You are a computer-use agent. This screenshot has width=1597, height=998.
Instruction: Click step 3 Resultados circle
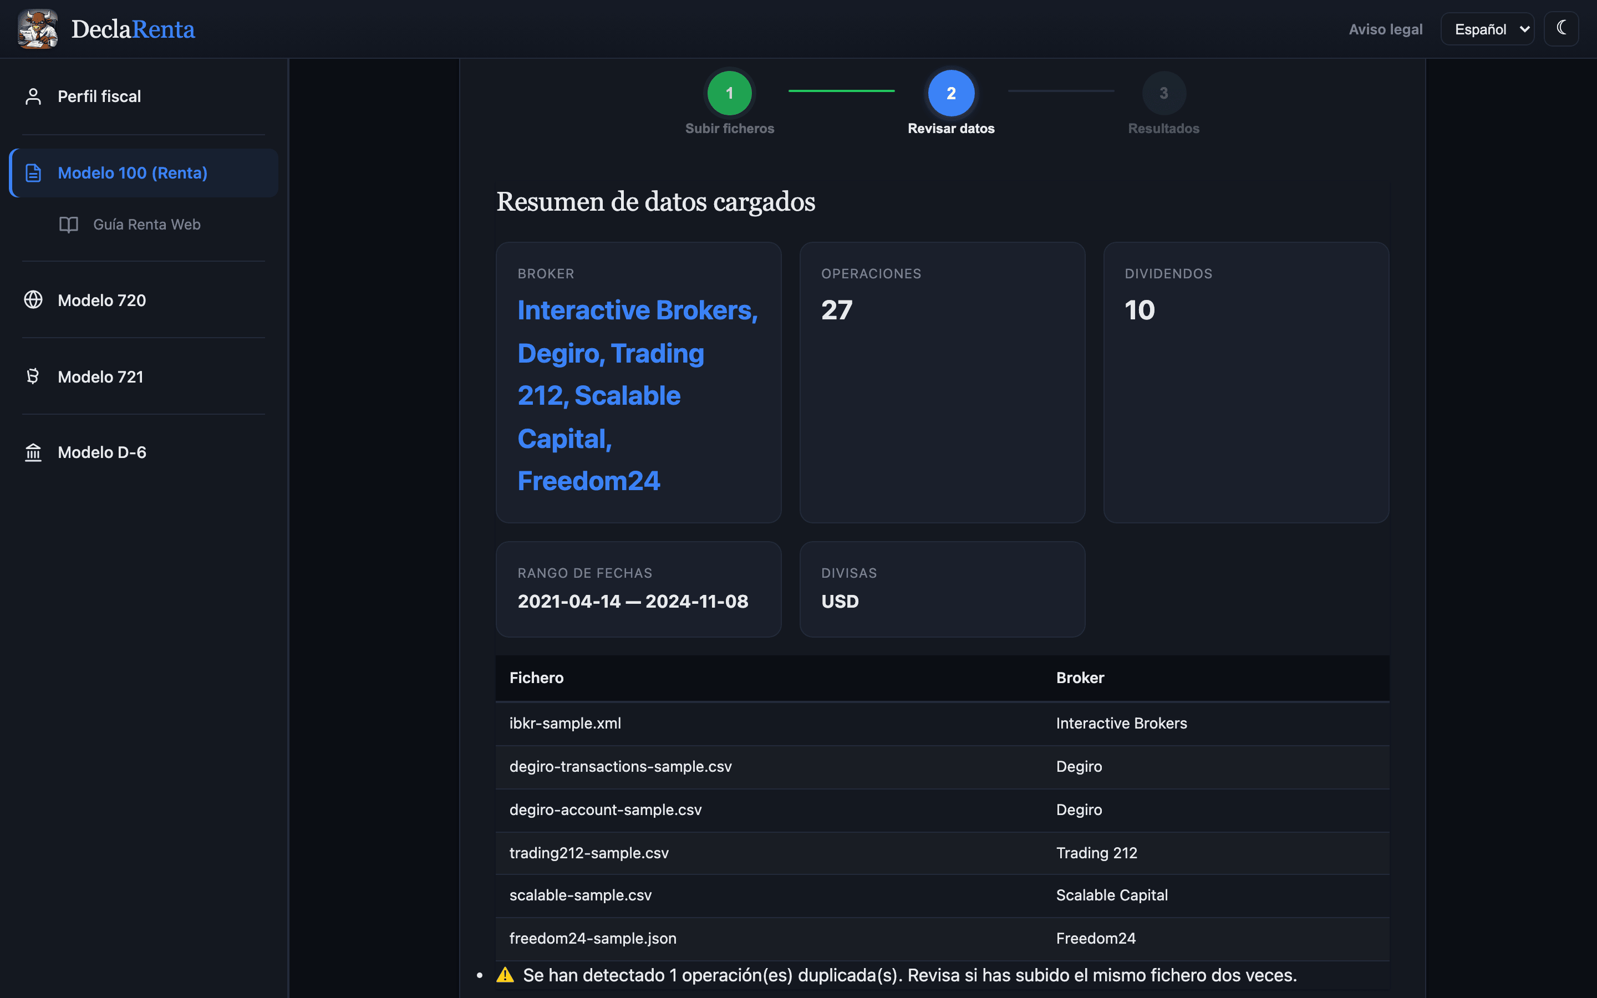pos(1163,93)
